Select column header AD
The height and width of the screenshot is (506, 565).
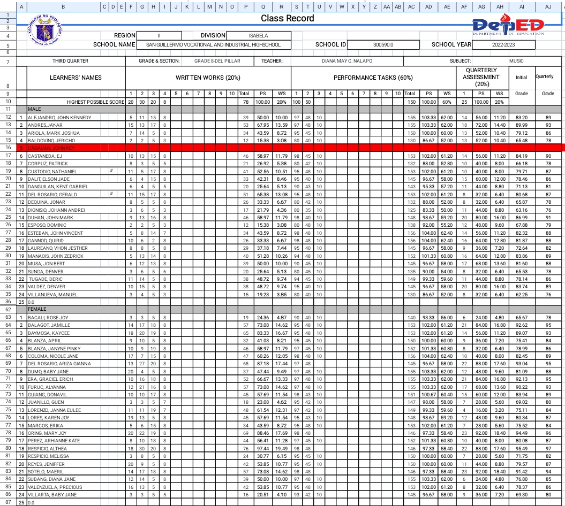tap(428, 6)
